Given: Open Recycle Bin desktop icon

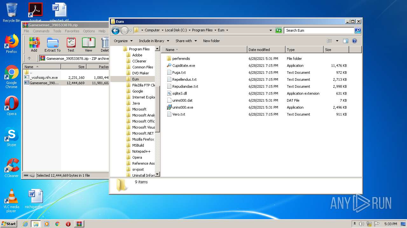Looking at the screenshot, I should coord(11,13).
